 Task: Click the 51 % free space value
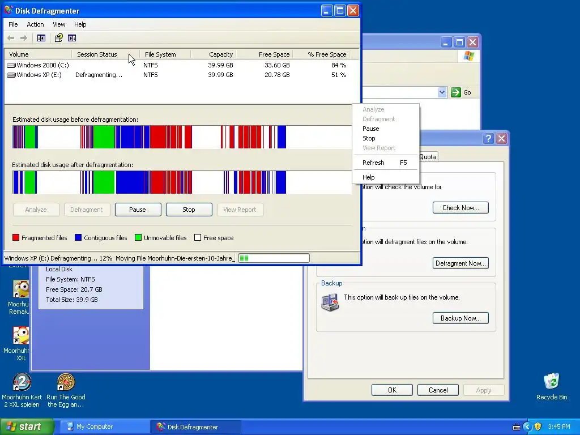coord(339,75)
